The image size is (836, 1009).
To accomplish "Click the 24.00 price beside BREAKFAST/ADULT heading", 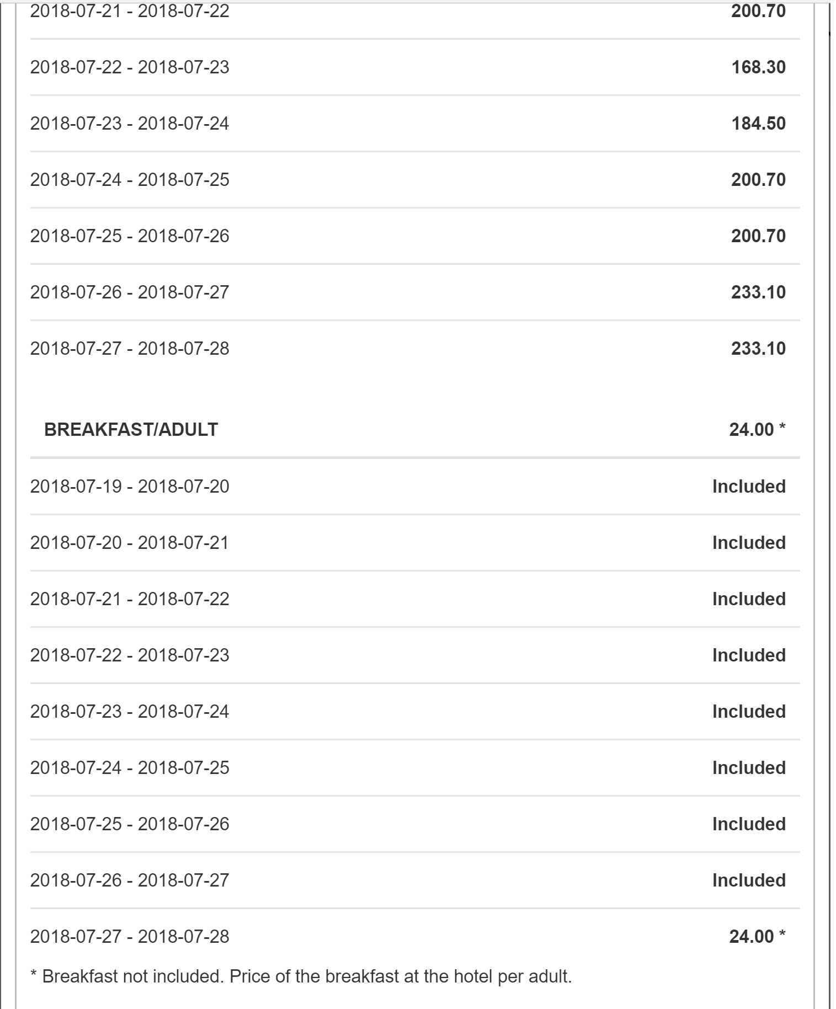I will pyautogui.click(x=751, y=430).
